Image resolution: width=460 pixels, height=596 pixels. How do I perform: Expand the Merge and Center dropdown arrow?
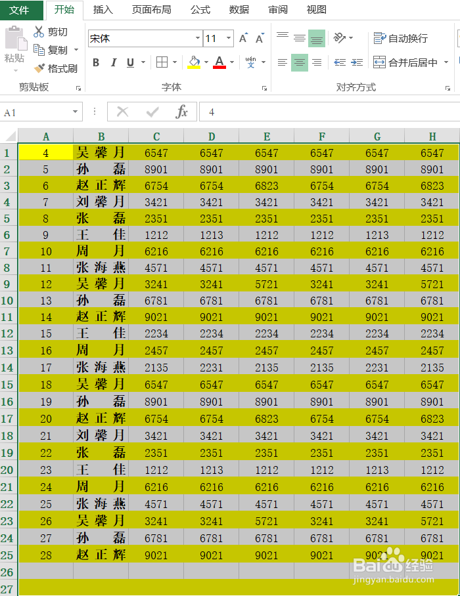coord(446,62)
